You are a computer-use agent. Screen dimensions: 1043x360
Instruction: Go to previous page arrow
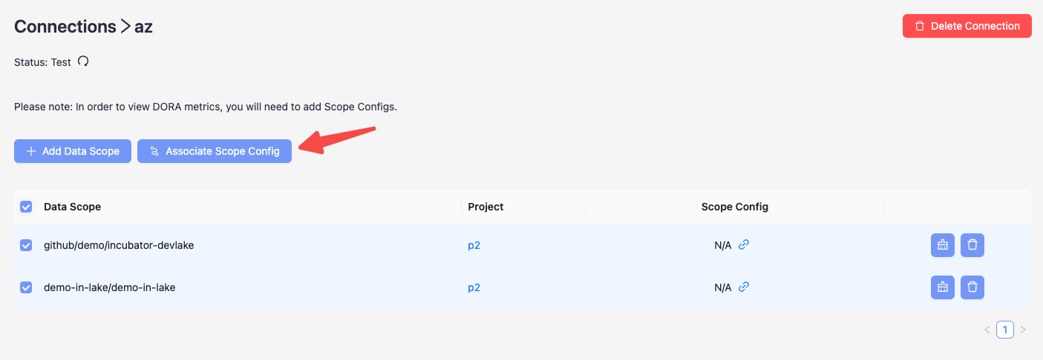pos(987,330)
